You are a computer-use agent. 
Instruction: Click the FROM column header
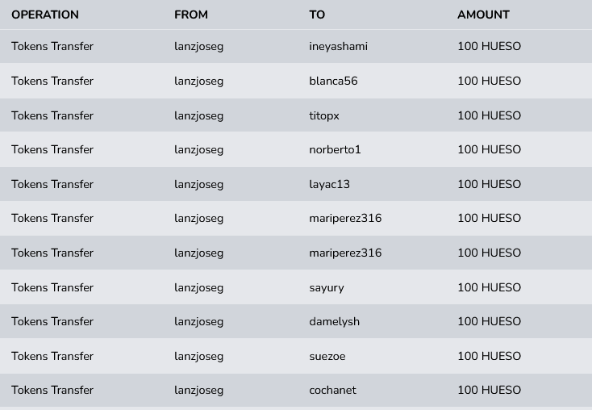click(191, 15)
